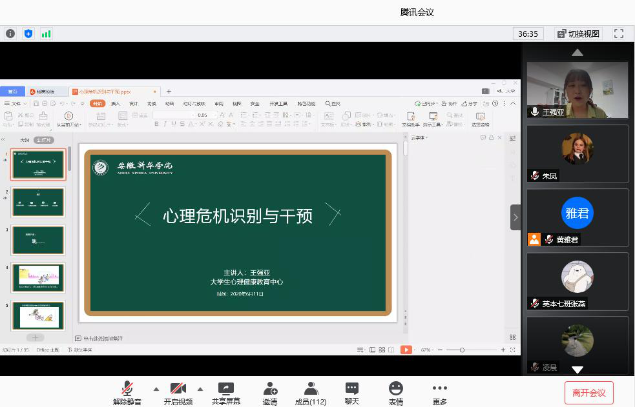Leave the meeting (离开会议)
This screenshot has height=407, width=635.
coord(588,393)
